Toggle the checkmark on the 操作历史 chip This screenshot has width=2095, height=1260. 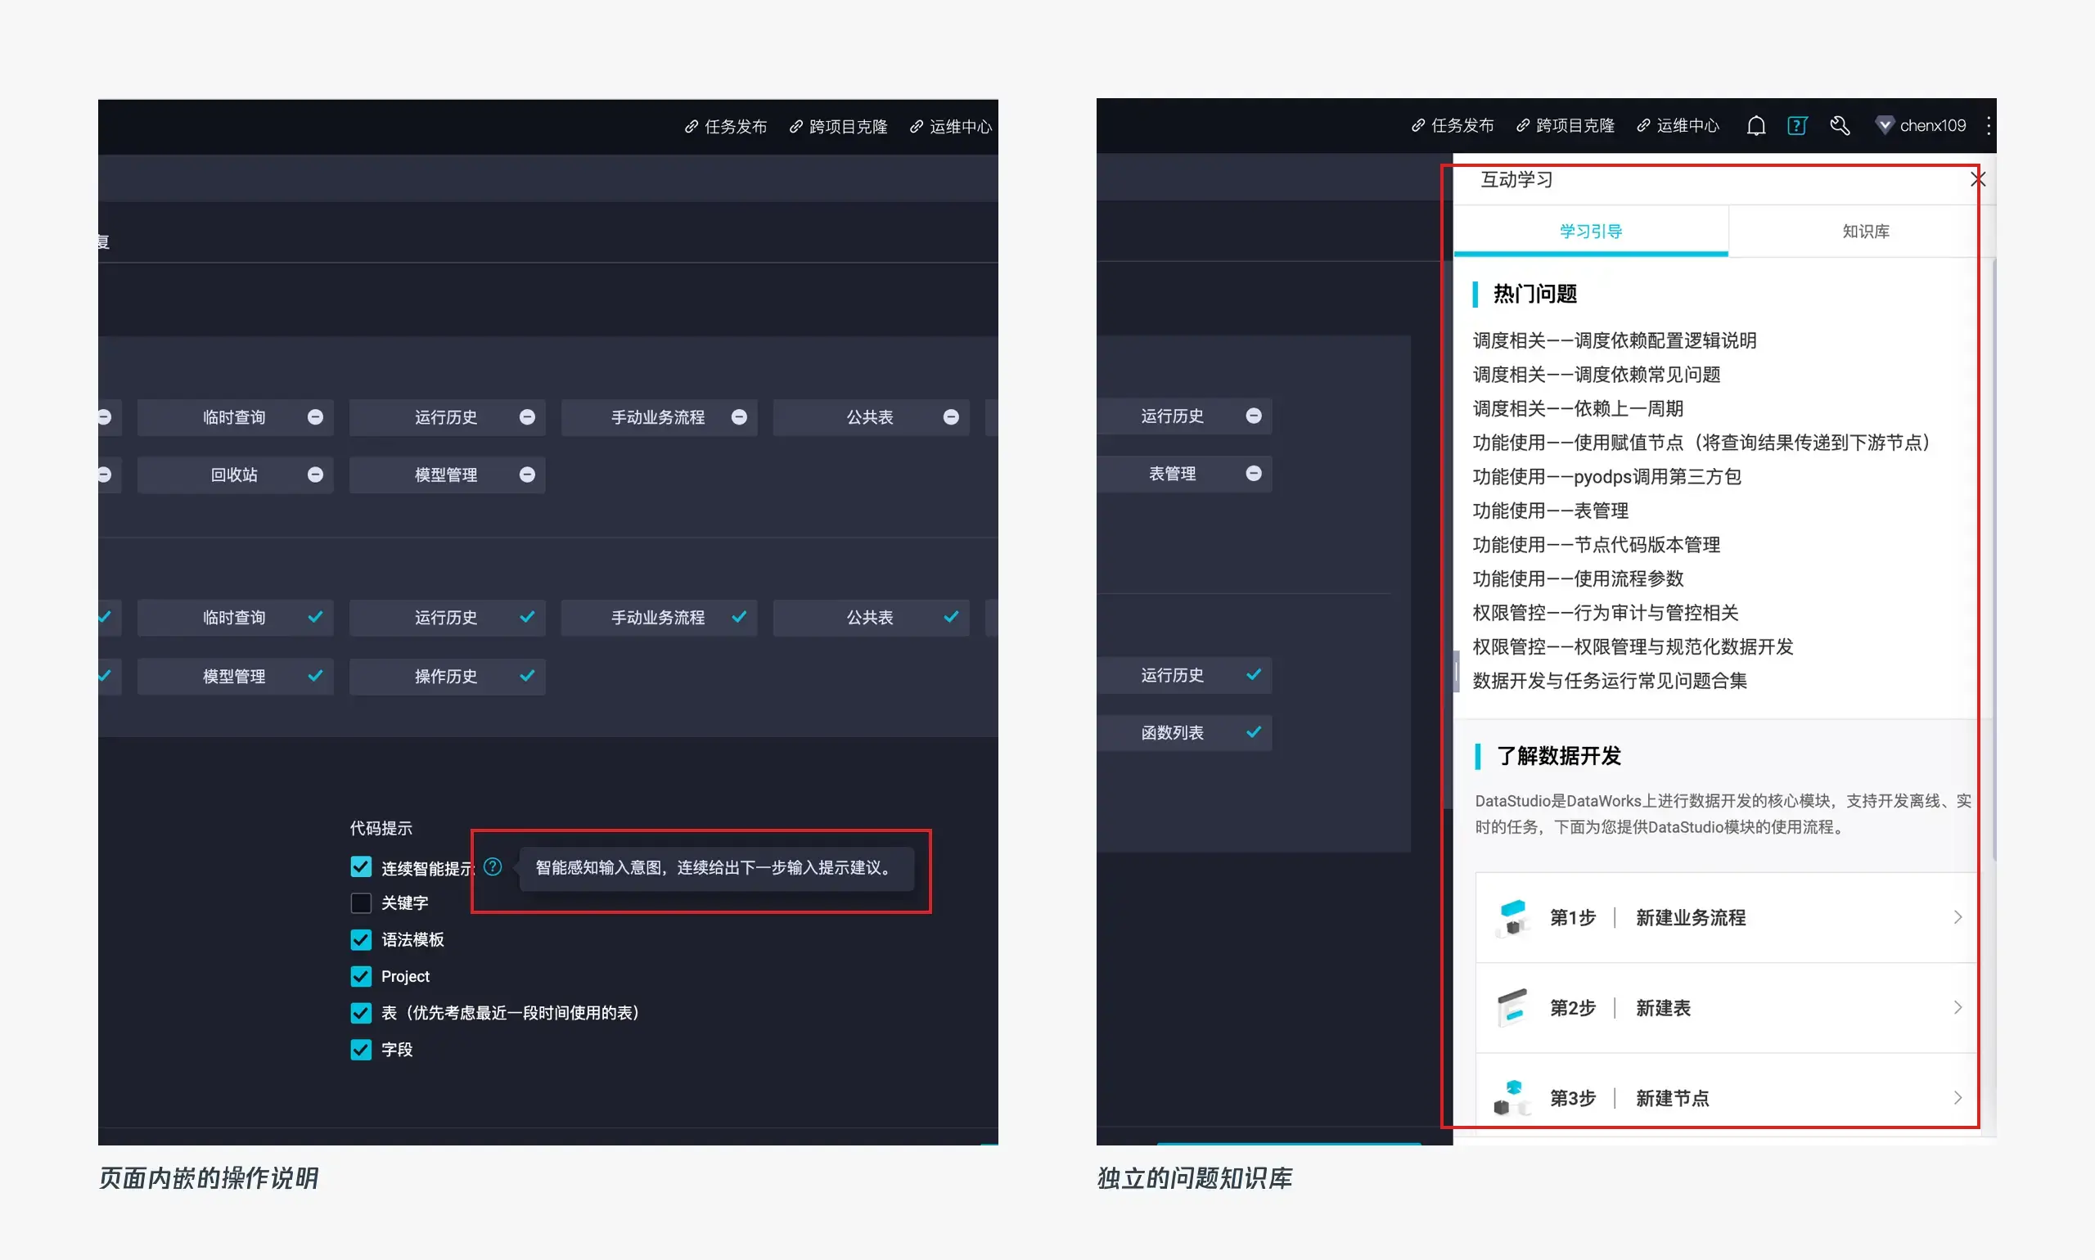tap(527, 676)
